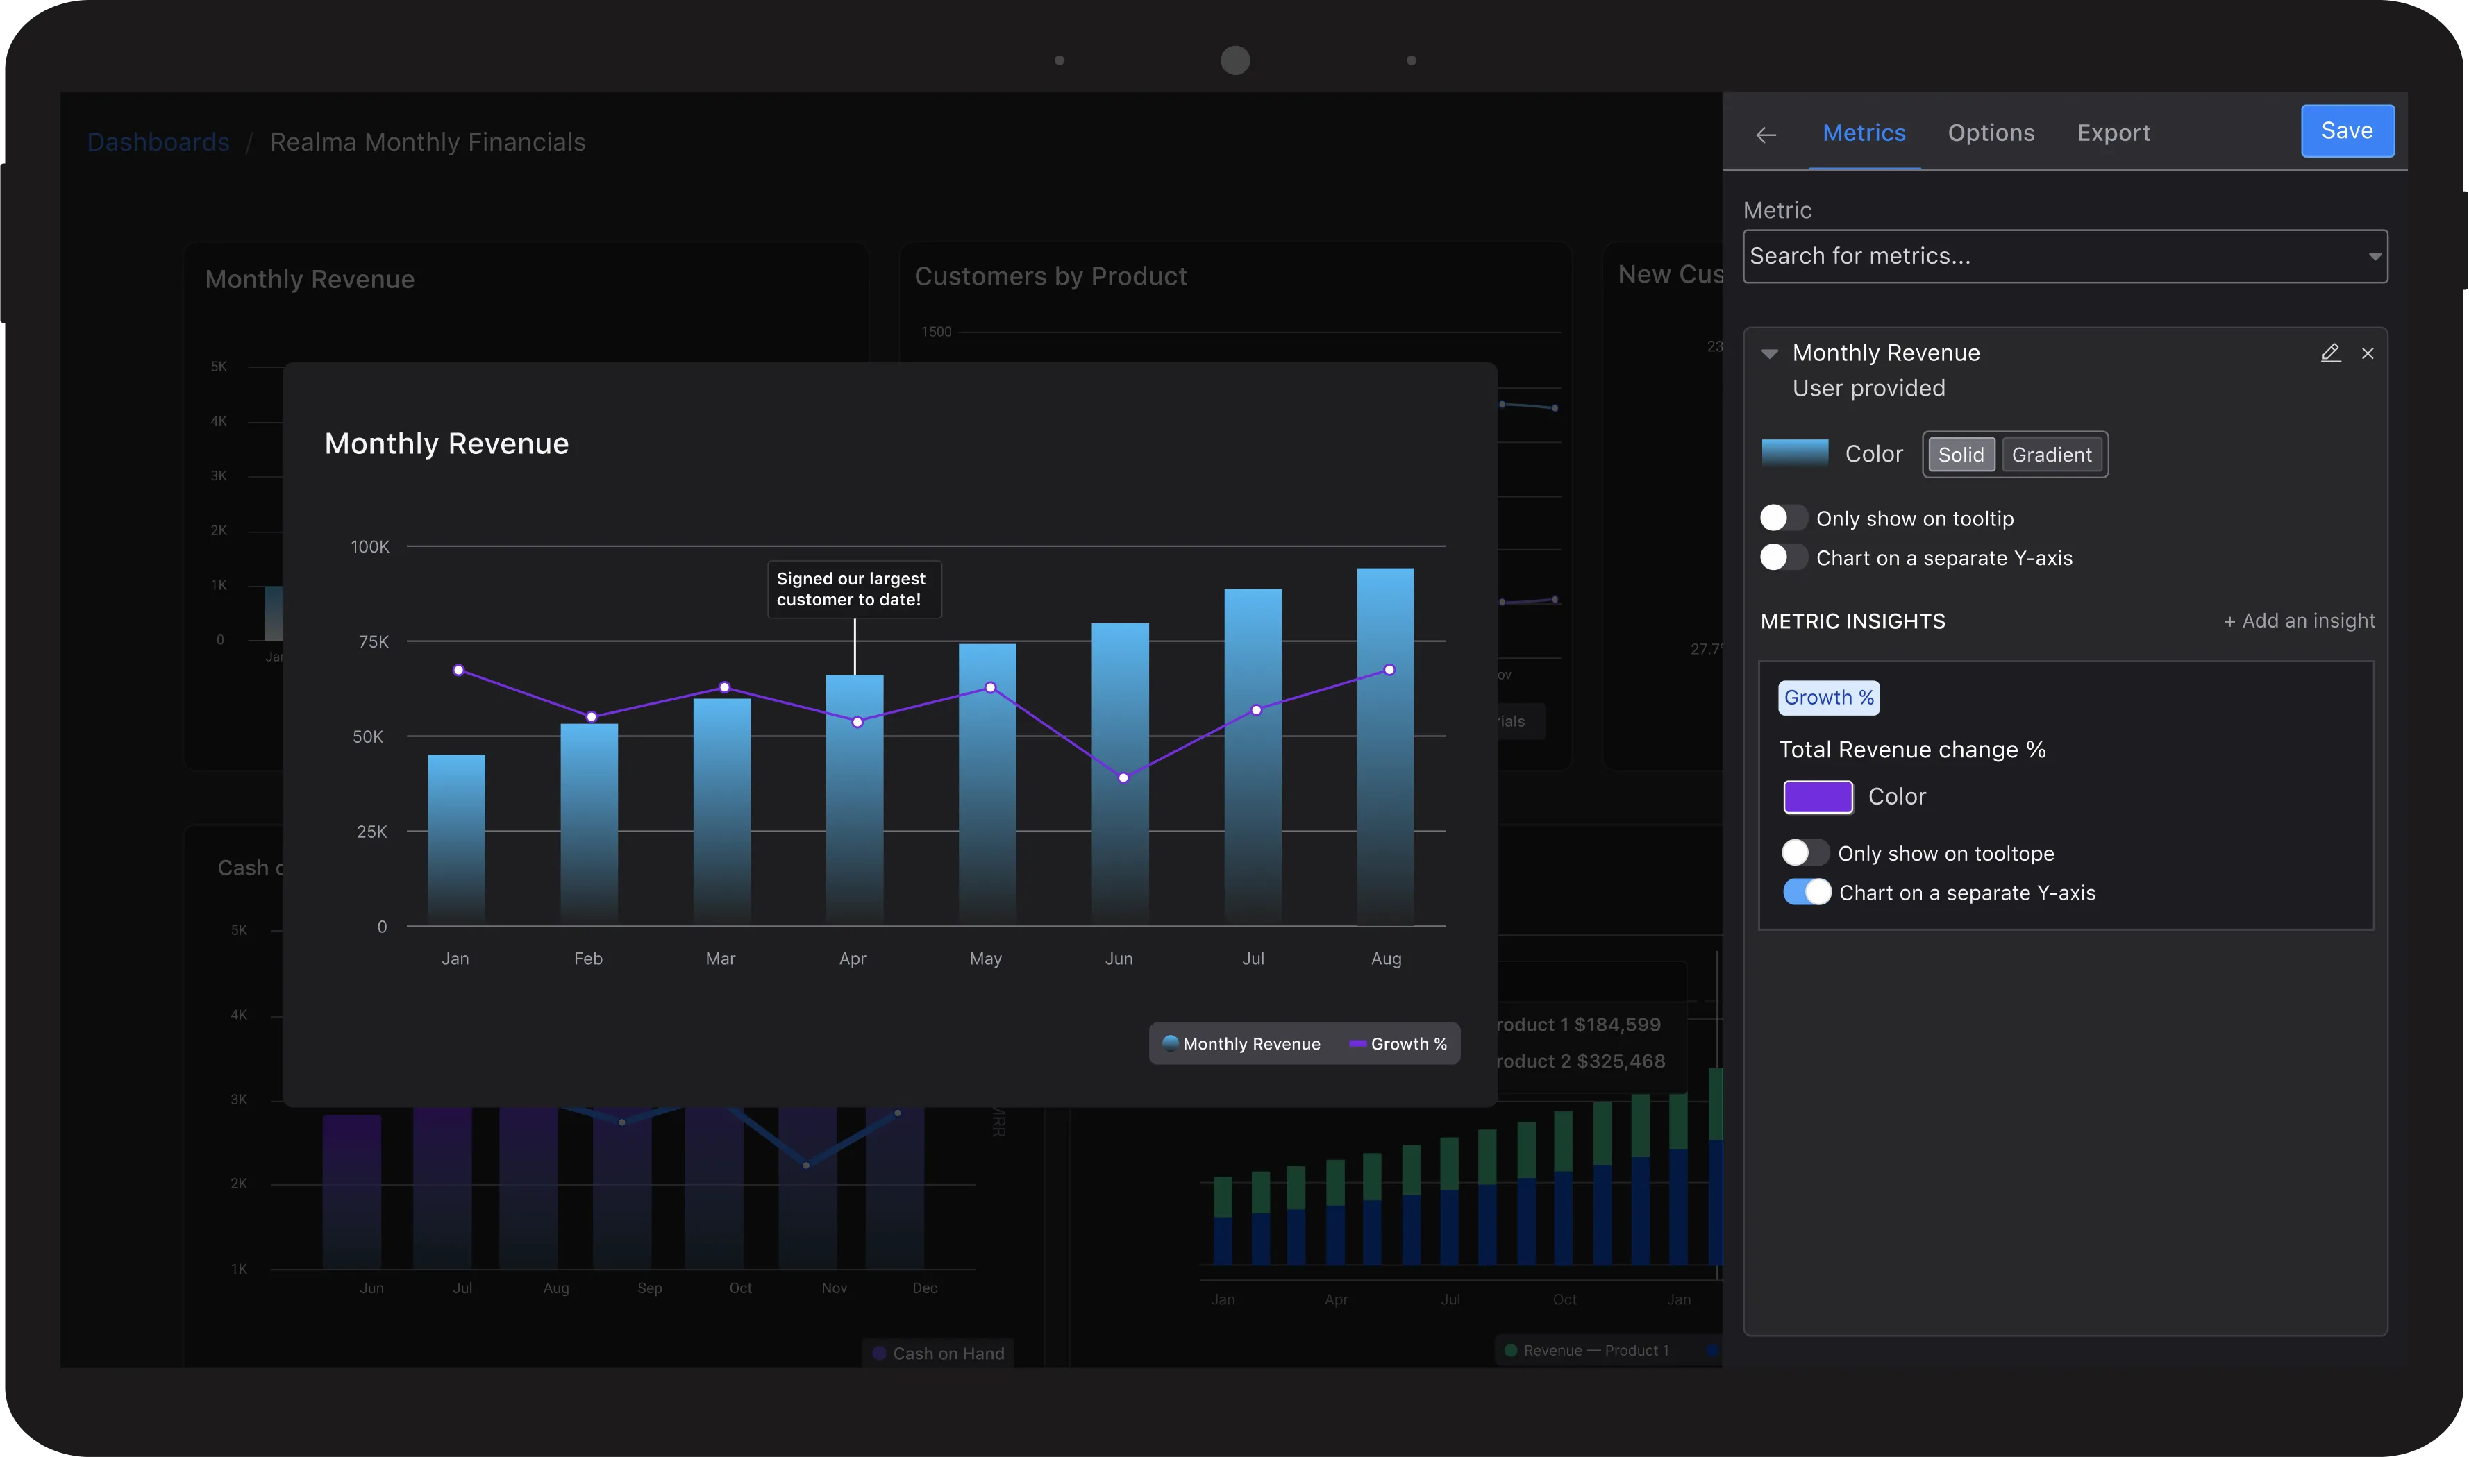Screen dimensions: 2469x1457
Task: Toggle Monthly Revenue's Only show on tooltip
Action: point(1782,517)
